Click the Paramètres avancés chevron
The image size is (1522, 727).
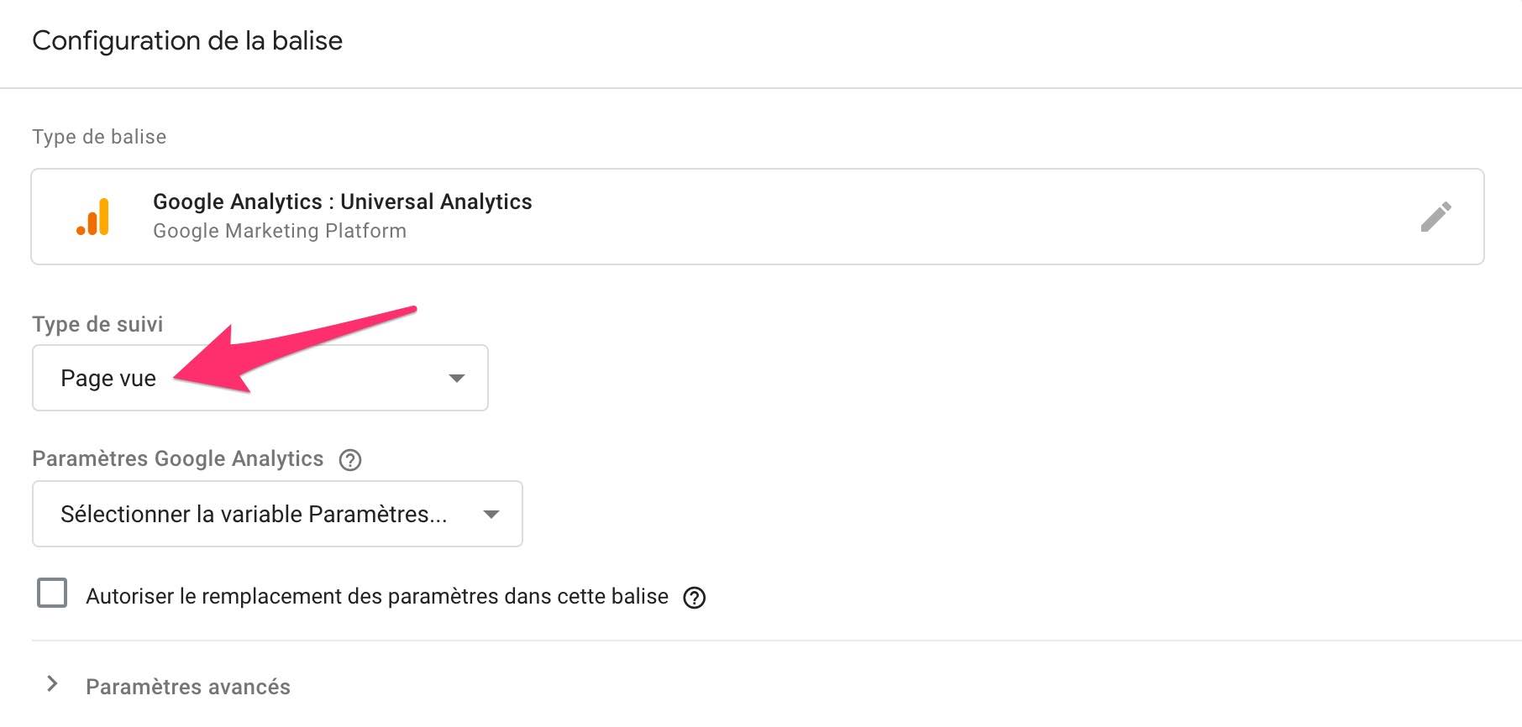pyautogui.click(x=52, y=684)
